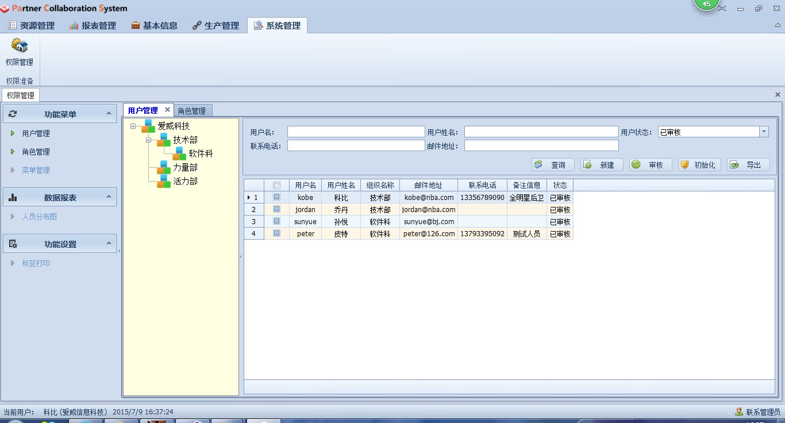Sort by 组织名称 column header
The width and height of the screenshot is (785, 423).
pyautogui.click(x=380, y=185)
